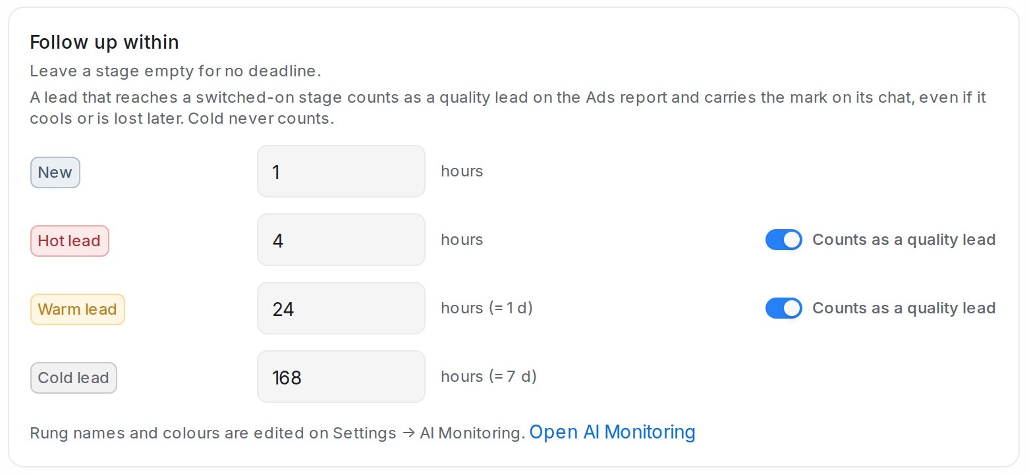Toggle Warm lead quality lead switch
Screen dimensions: 1029x474
tap(783, 308)
